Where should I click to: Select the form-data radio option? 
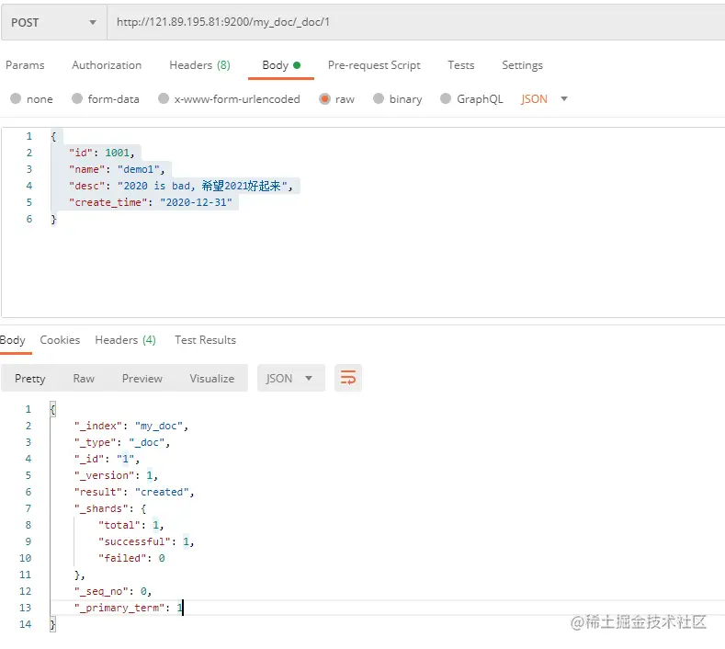click(77, 99)
